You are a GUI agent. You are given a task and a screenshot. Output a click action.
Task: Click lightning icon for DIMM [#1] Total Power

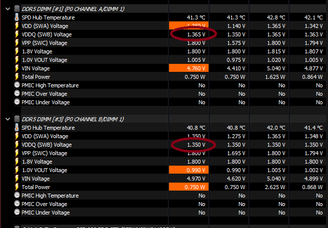16,77
